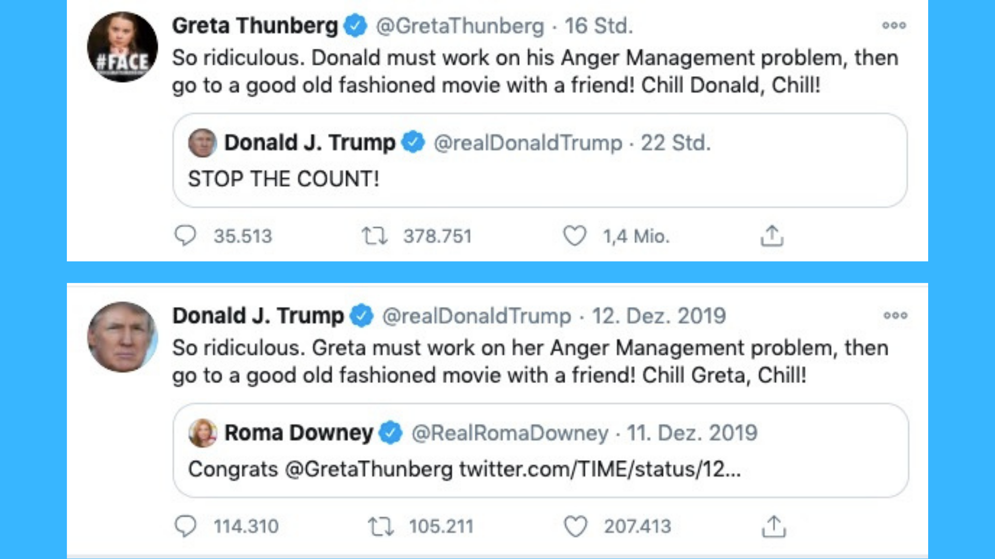The image size is (995, 559).
Task: Visit @GretaThunberg handle link in top tweet
Action: click(x=460, y=26)
